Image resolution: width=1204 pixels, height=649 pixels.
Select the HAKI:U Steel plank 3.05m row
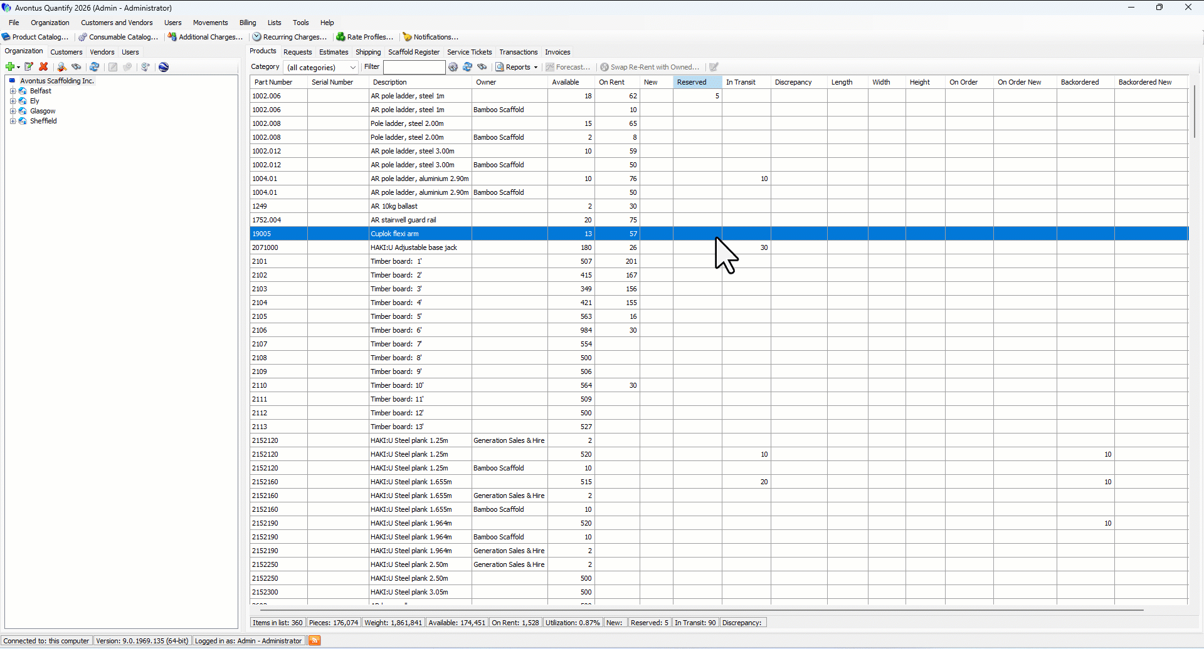[x=719, y=592]
